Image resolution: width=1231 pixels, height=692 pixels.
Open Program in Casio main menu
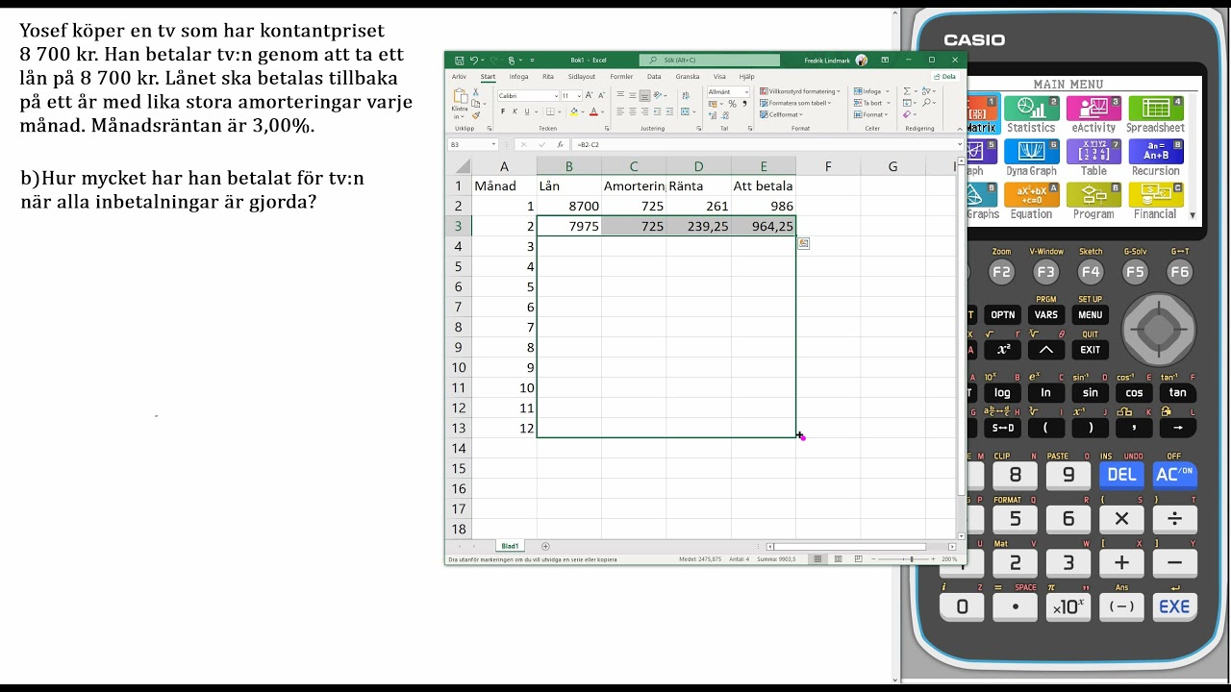[1093, 201]
